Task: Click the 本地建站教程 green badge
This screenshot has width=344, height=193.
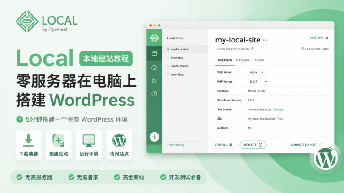Action: pos(106,59)
